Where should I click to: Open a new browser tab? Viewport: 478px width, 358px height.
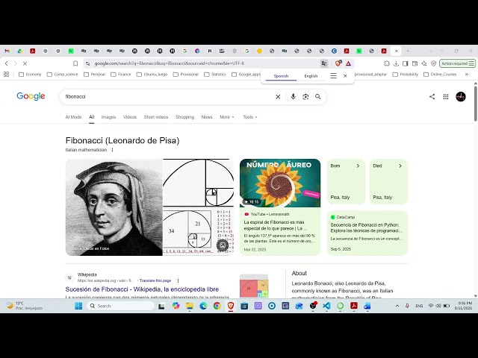pyautogui.click(x=408, y=51)
